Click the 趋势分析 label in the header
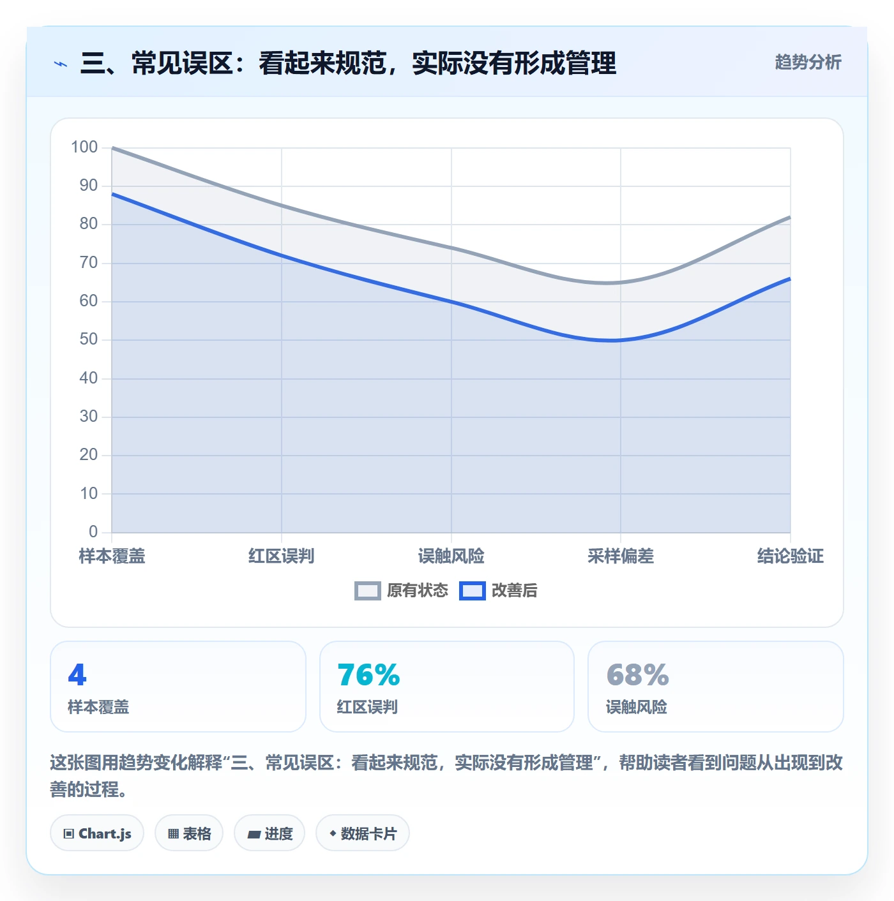Screen dimensions: 894x901 (x=808, y=62)
